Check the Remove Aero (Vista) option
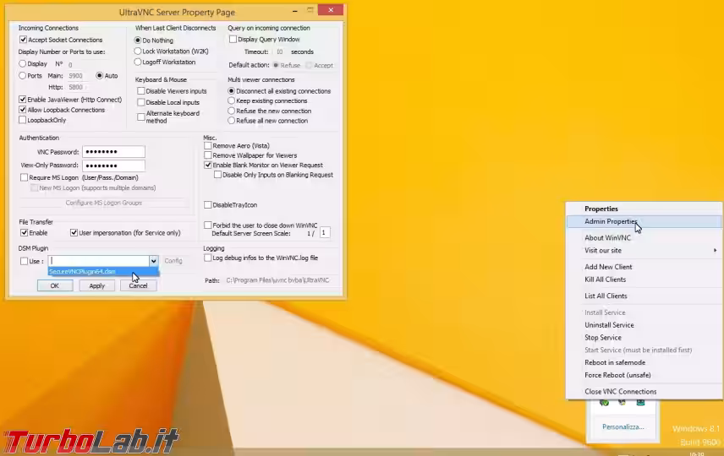The image size is (724, 456). point(208,146)
